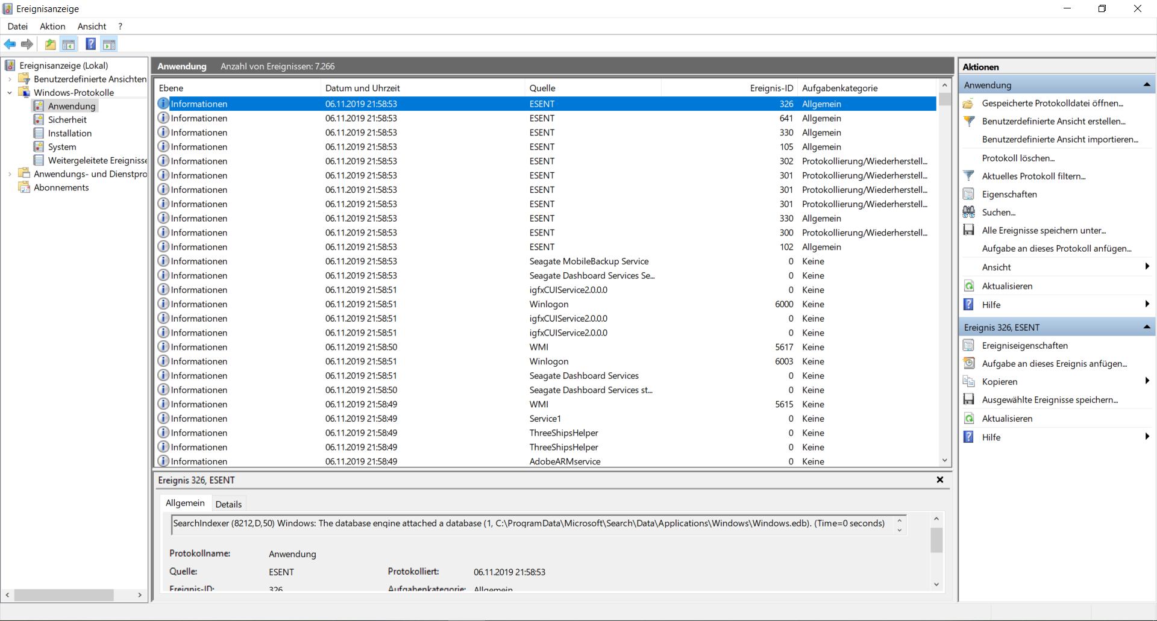Click the Kopieren icon
This screenshot has width=1157, height=621.
click(x=968, y=381)
